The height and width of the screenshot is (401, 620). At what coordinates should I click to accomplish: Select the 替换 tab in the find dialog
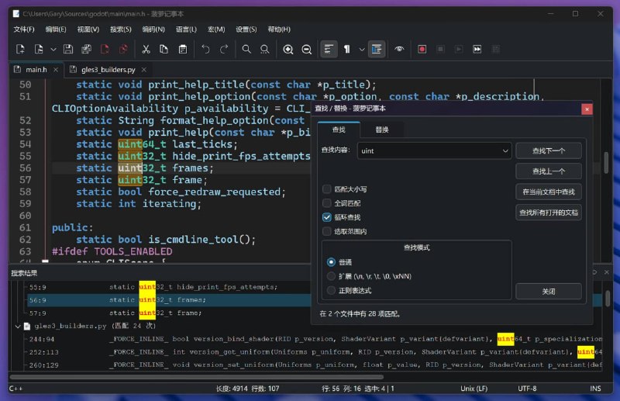pos(382,130)
